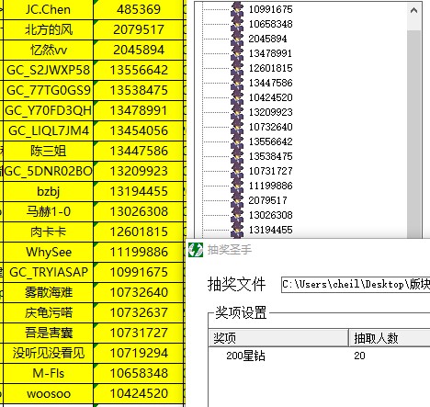Select tree entry 10731727
Viewport: 430px width, 407px height.
tap(270, 171)
